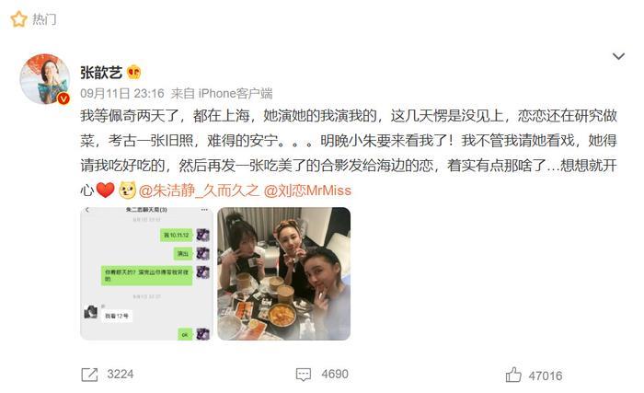Open the @朱洁静_久而久之 mention

point(199,191)
